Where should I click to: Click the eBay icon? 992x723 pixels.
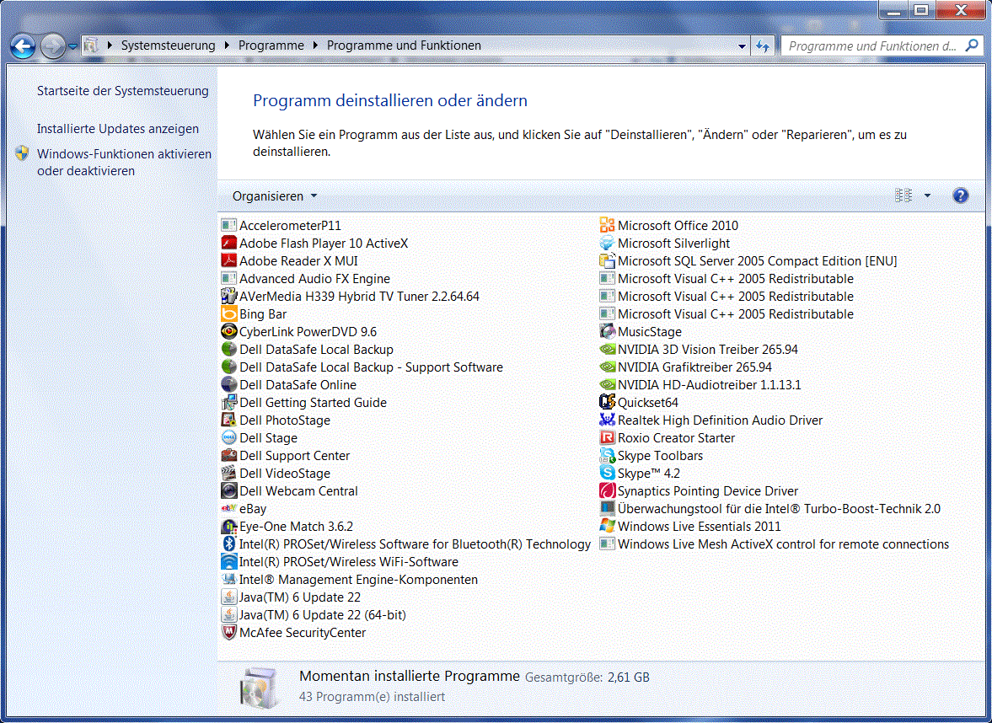(x=228, y=509)
